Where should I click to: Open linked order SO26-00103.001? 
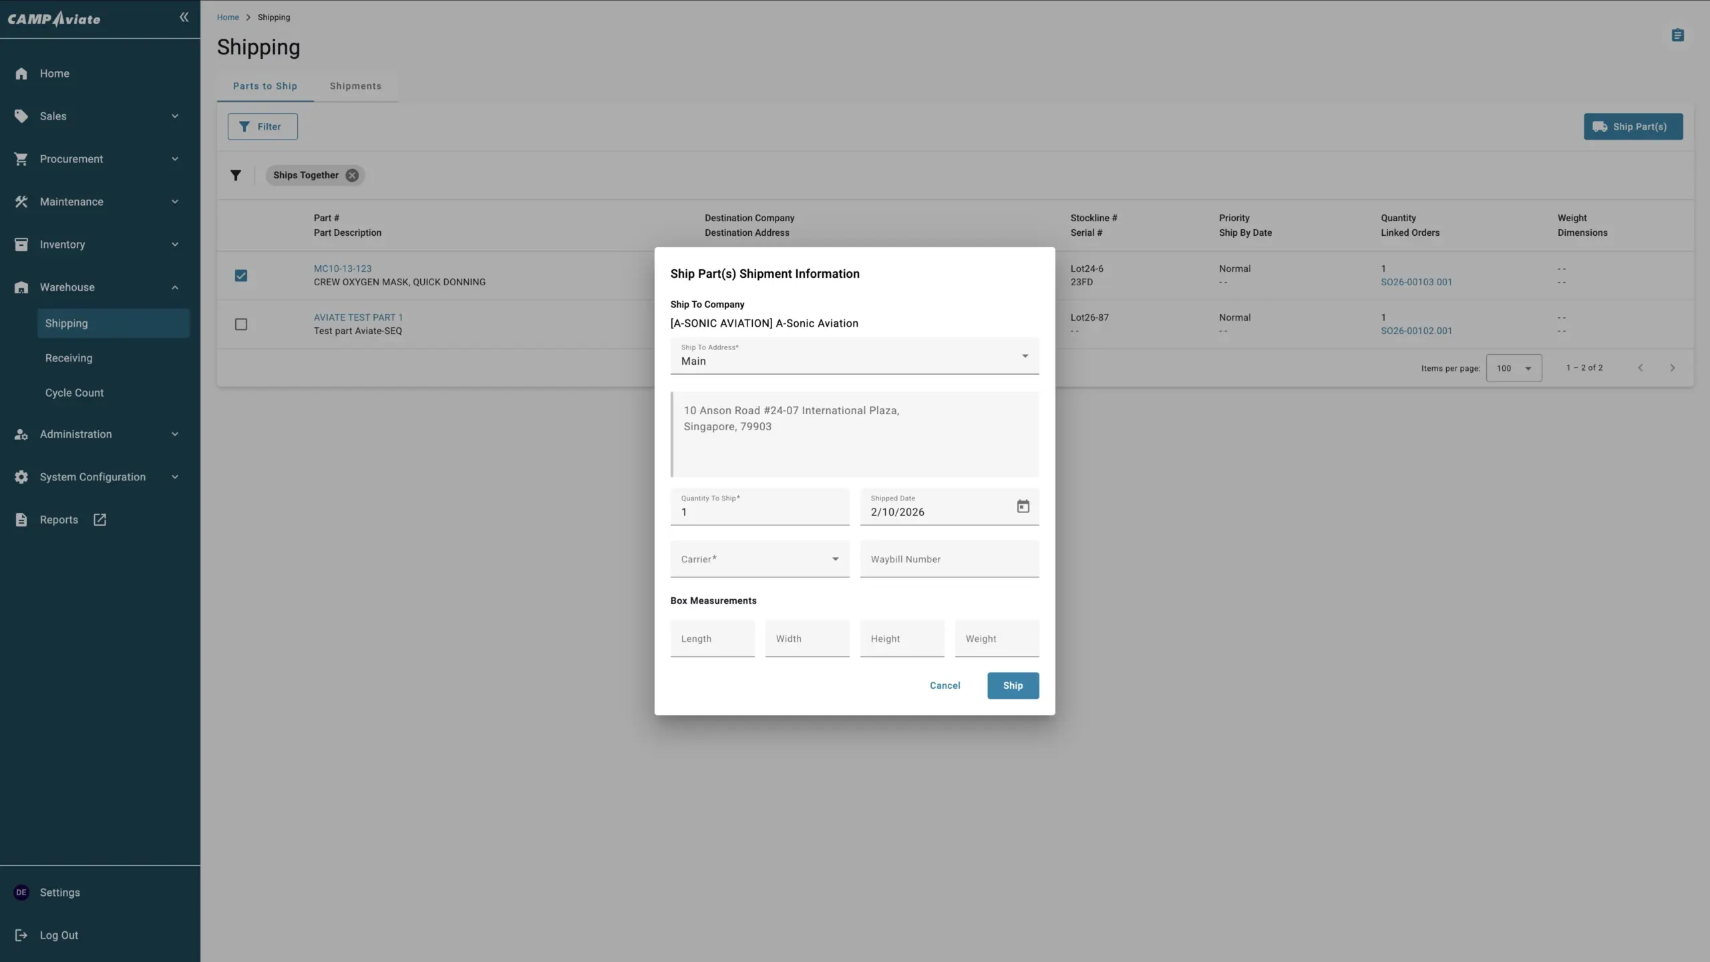[x=1416, y=282]
